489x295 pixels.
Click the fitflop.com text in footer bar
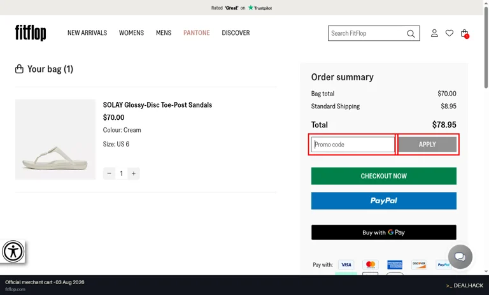(15, 289)
